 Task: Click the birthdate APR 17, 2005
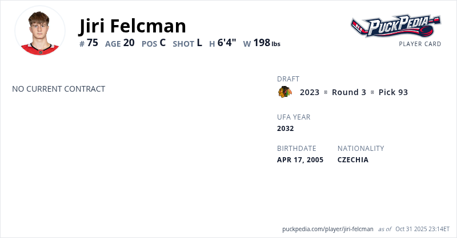(300, 159)
